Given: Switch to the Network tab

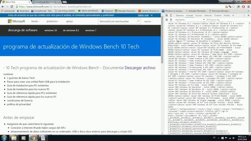Looking at the screenshot, I should point(208,15).
